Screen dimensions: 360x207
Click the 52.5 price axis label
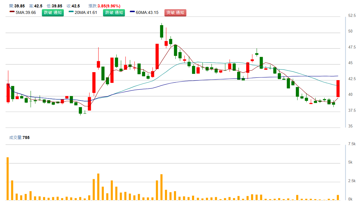point(352,15)
